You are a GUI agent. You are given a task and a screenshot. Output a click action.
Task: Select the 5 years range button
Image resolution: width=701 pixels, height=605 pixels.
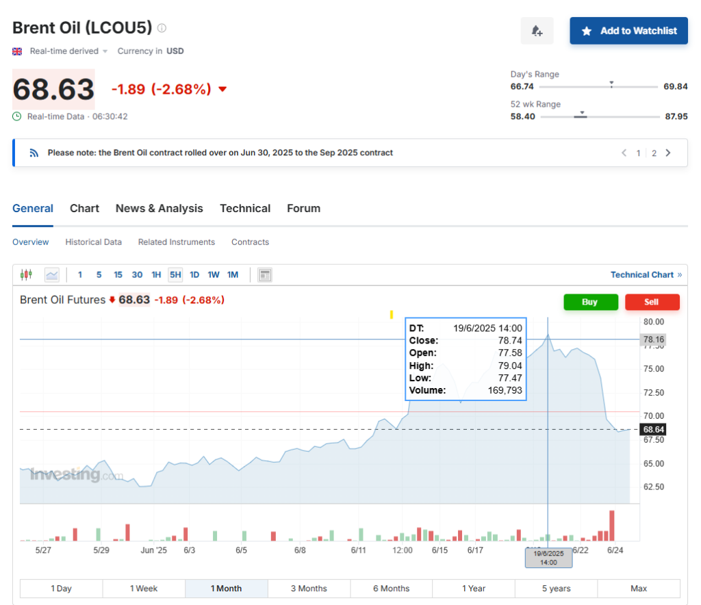(556, 589)
